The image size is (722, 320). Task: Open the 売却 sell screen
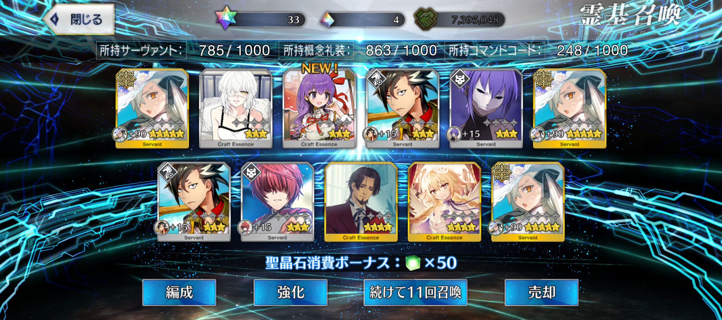(x=541, y=292)
